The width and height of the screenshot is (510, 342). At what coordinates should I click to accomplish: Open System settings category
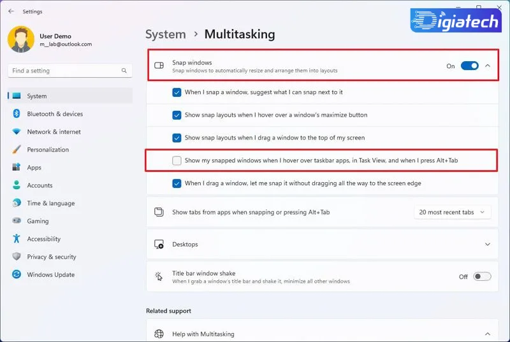[x=70, y=96]
